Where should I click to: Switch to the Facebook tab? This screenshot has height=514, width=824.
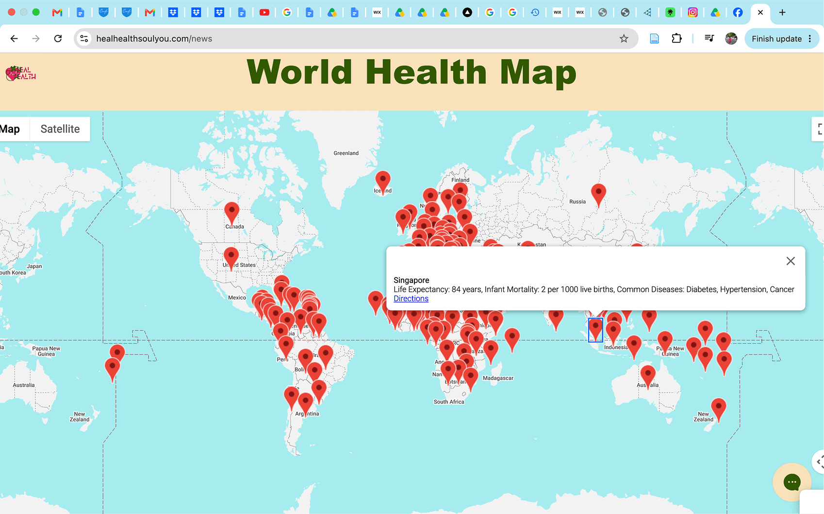738,13
